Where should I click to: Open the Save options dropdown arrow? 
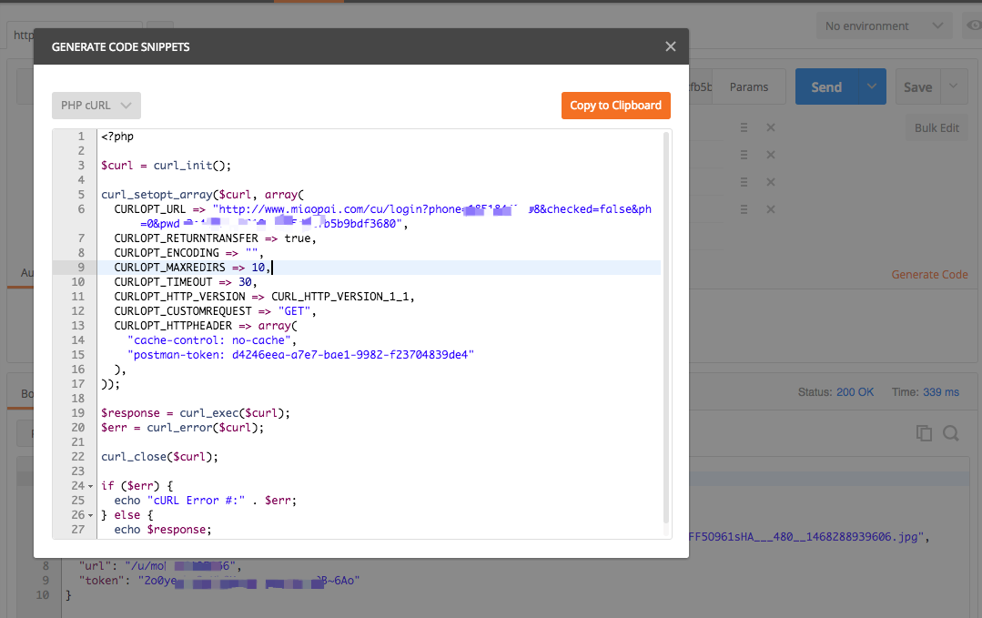(953, 87)
